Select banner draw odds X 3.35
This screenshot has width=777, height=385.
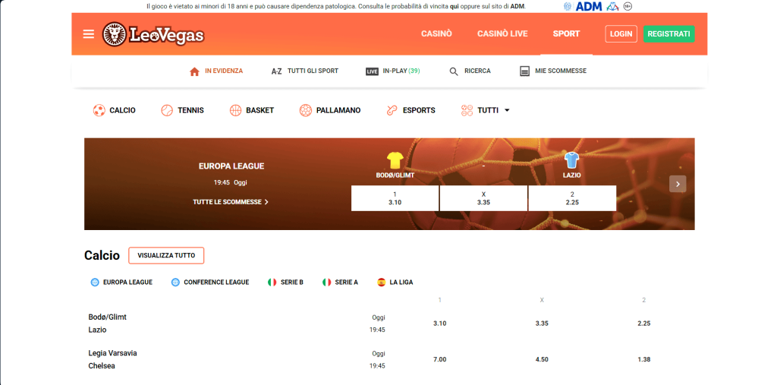point(483,198)
